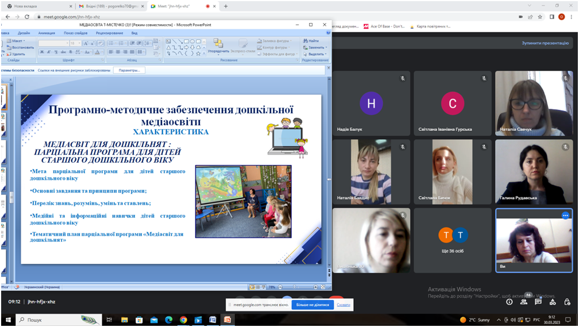Open the Дизайн ribbon tab
Viewport: 579px width, 327px height.
24,33
